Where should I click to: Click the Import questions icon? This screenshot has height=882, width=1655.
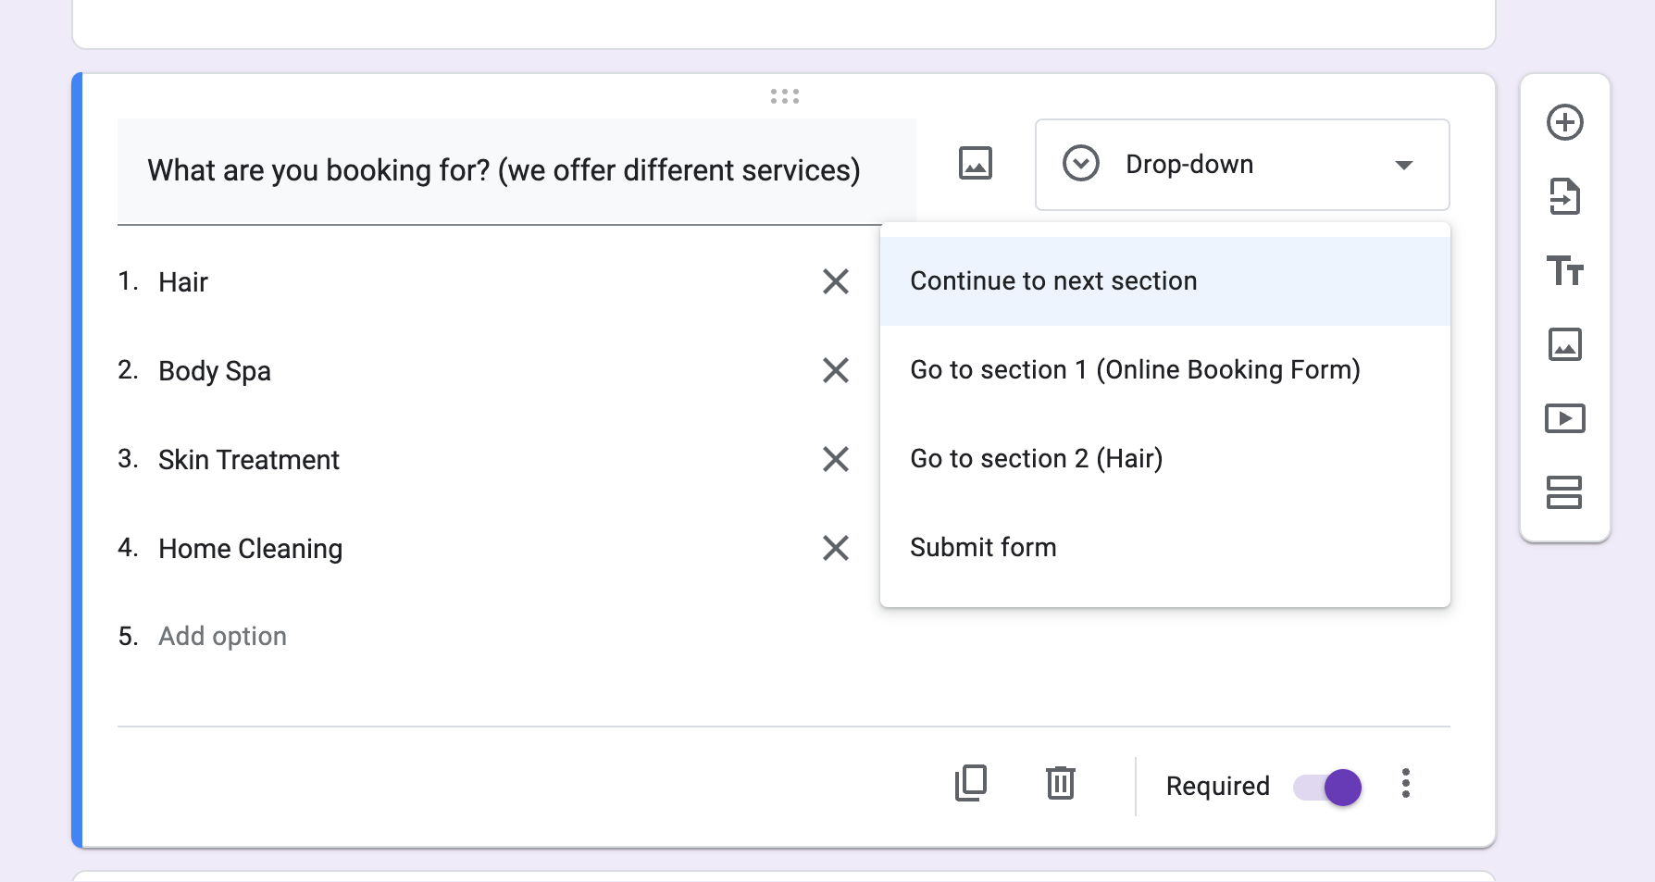click(x=1565, y=196)
